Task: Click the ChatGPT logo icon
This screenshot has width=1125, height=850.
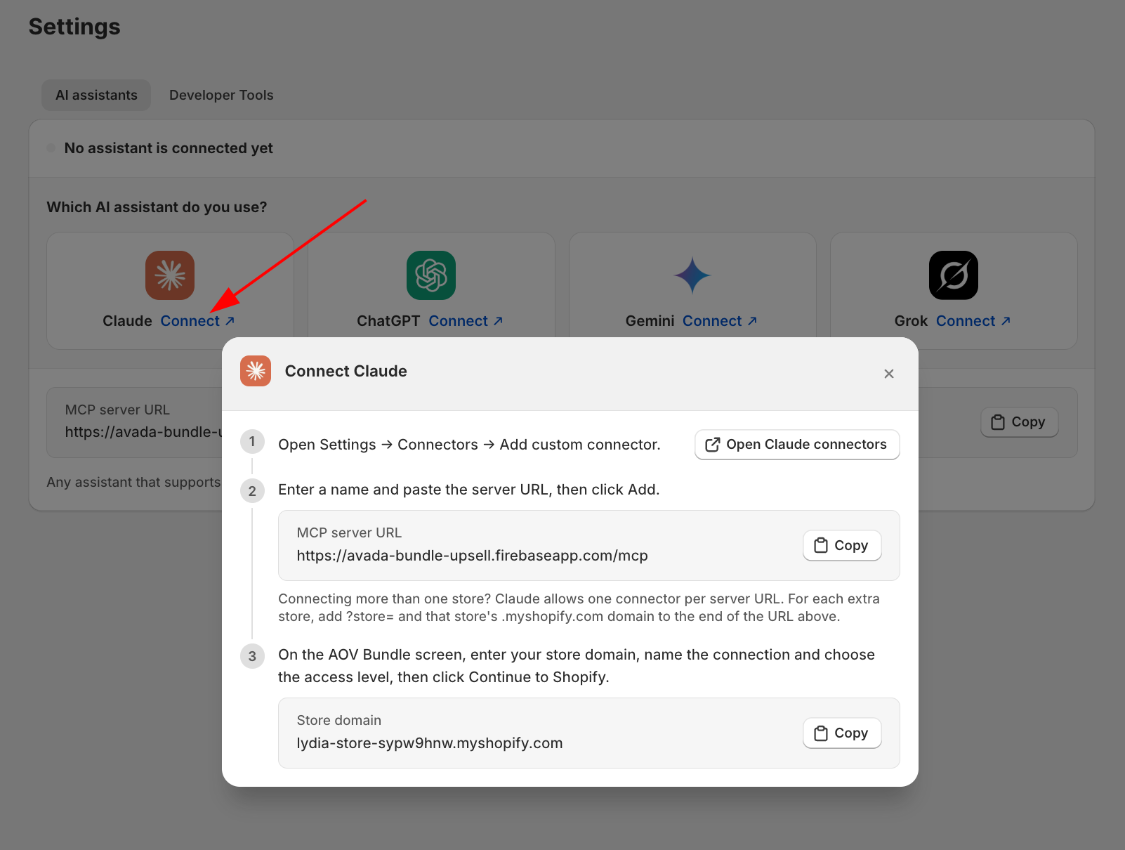Action: pyautogui.click(x=431, y=275)
